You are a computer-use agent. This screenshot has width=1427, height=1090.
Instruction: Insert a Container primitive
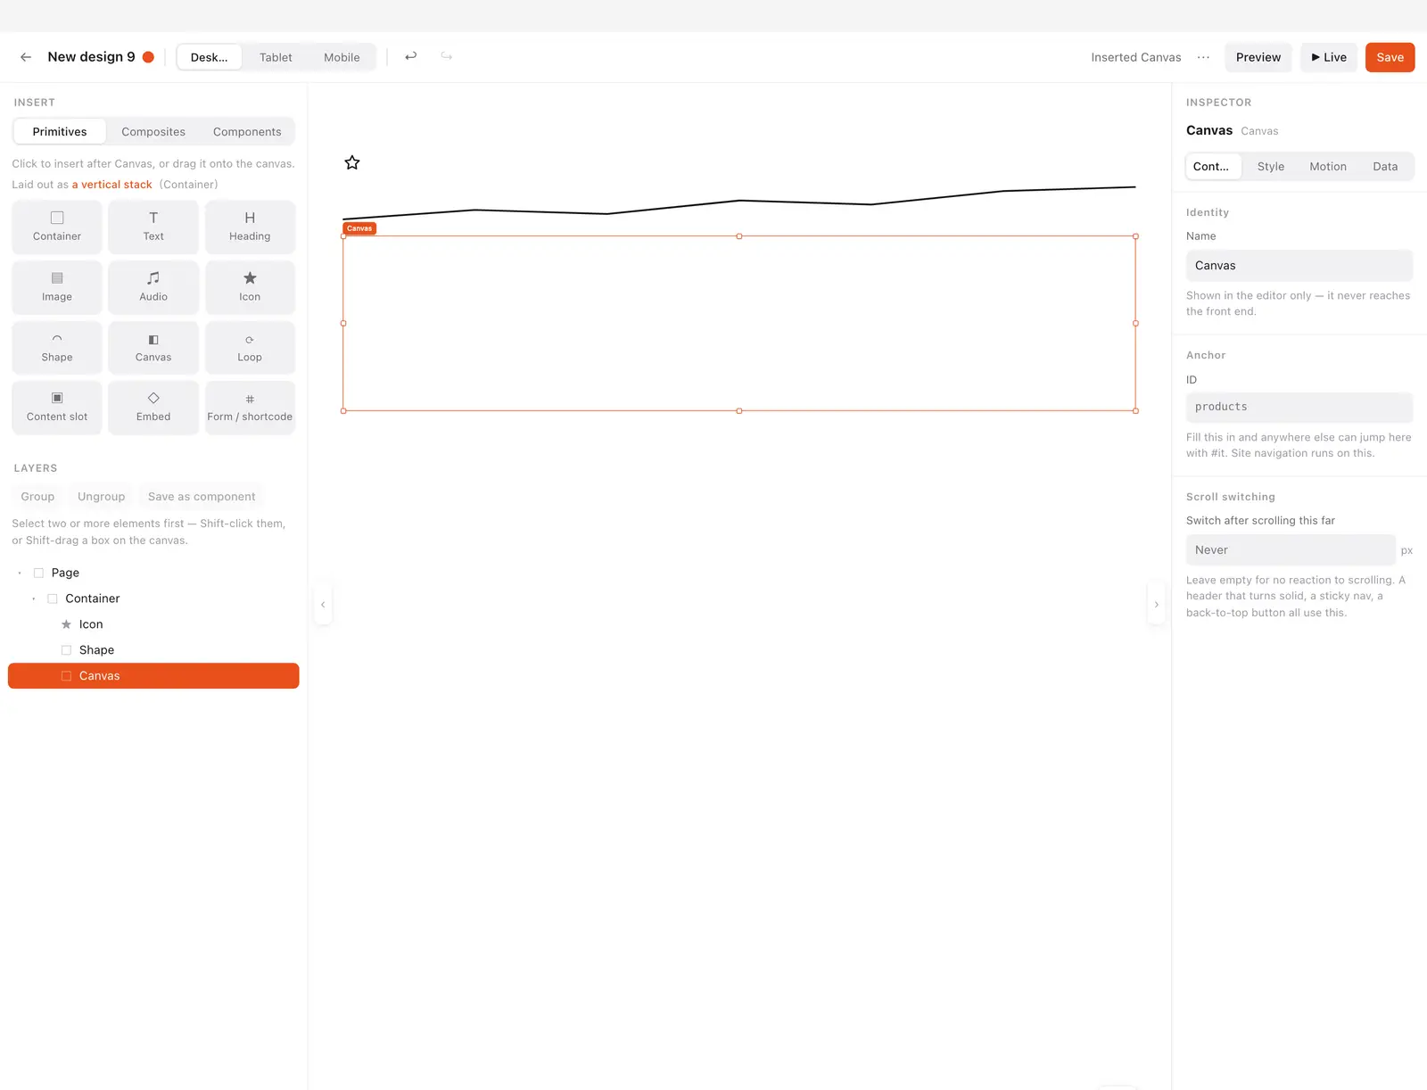57,227
